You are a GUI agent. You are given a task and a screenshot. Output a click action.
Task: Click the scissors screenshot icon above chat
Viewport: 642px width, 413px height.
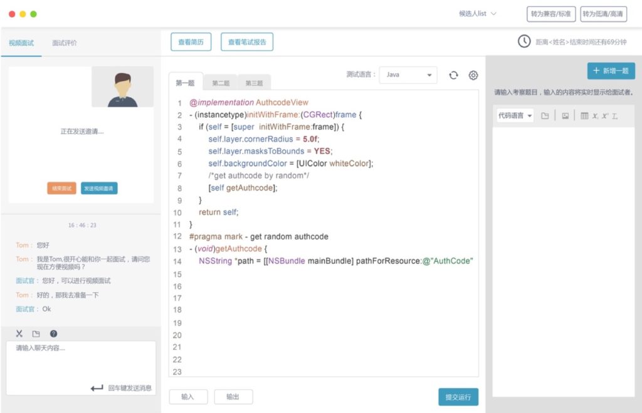[x=19, y=334]
